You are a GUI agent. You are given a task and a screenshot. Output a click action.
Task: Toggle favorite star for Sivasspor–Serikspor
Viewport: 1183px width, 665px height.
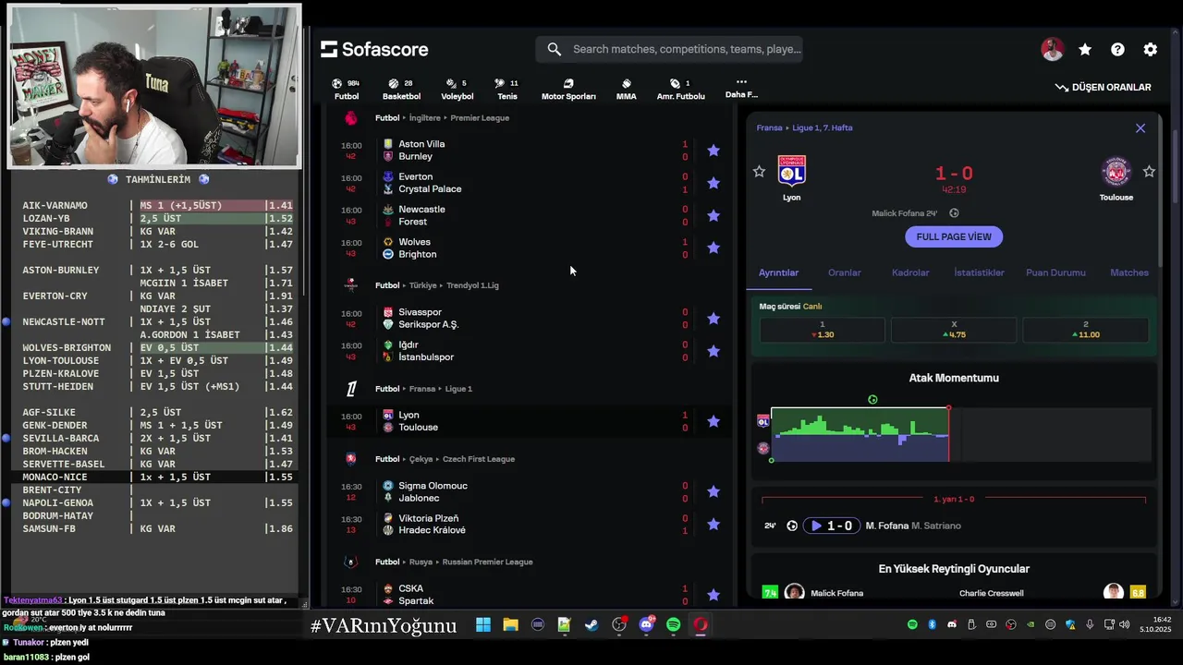coord(713,319)
